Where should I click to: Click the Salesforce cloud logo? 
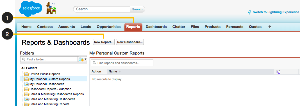(x=31, y=9)
